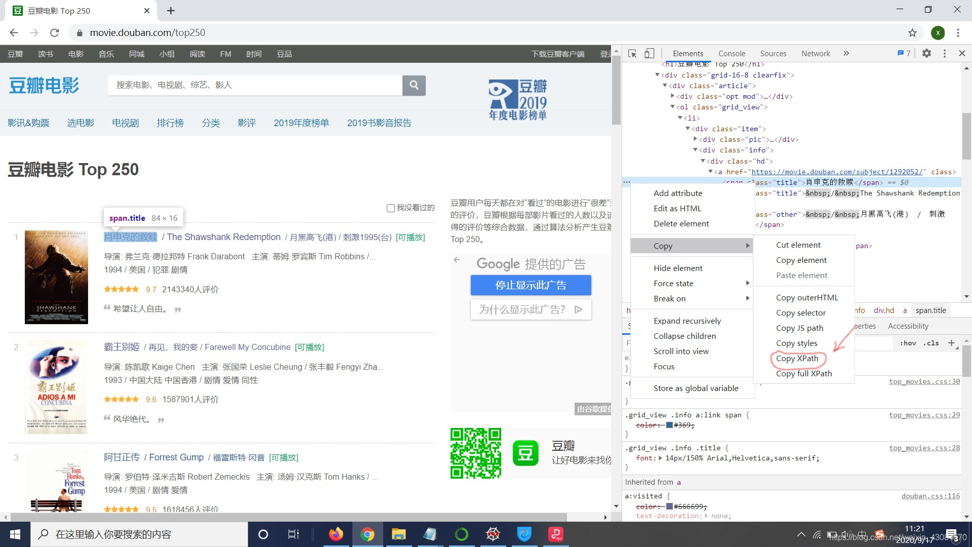Expand the div class opt mod node
Screen dimensions: 972x547
click(672, 96)
